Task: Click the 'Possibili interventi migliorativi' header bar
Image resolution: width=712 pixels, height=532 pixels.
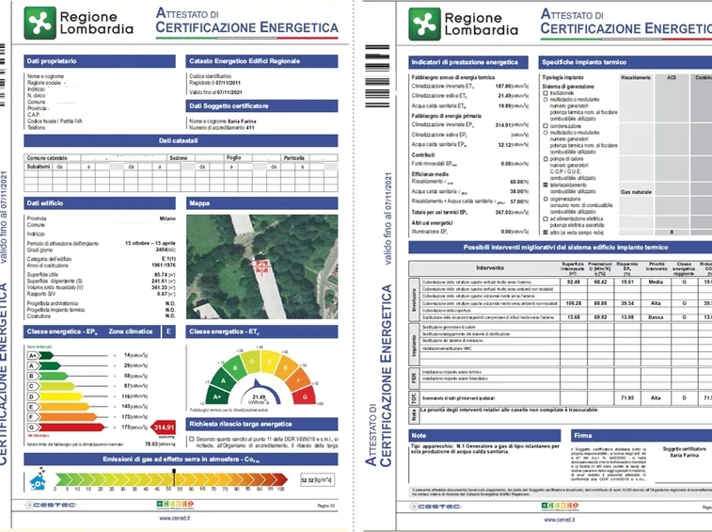Action: (x=561, y=248)
